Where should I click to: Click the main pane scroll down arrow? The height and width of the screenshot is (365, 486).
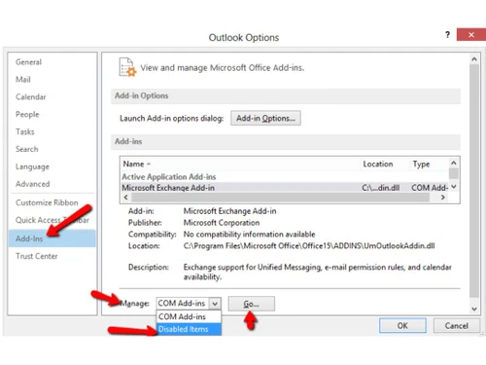point(474,309)
